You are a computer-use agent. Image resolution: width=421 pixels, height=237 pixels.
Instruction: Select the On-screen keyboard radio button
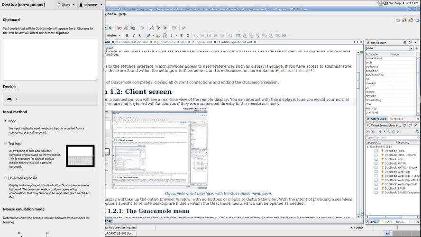coord(5,178)
